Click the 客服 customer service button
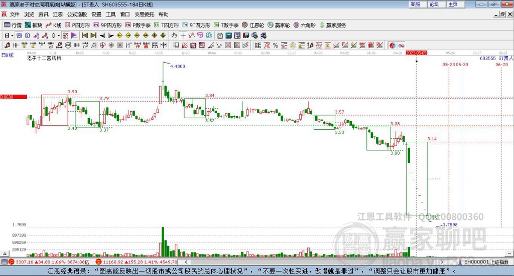Viewport: 514px width, 276px height. [x=418, y=4]
